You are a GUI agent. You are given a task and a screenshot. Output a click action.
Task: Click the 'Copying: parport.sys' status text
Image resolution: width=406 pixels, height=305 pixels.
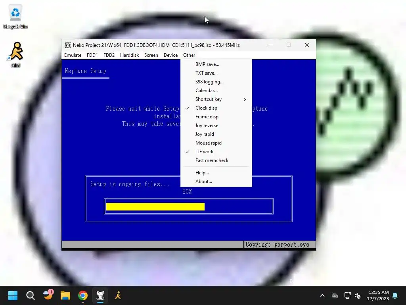277,245
